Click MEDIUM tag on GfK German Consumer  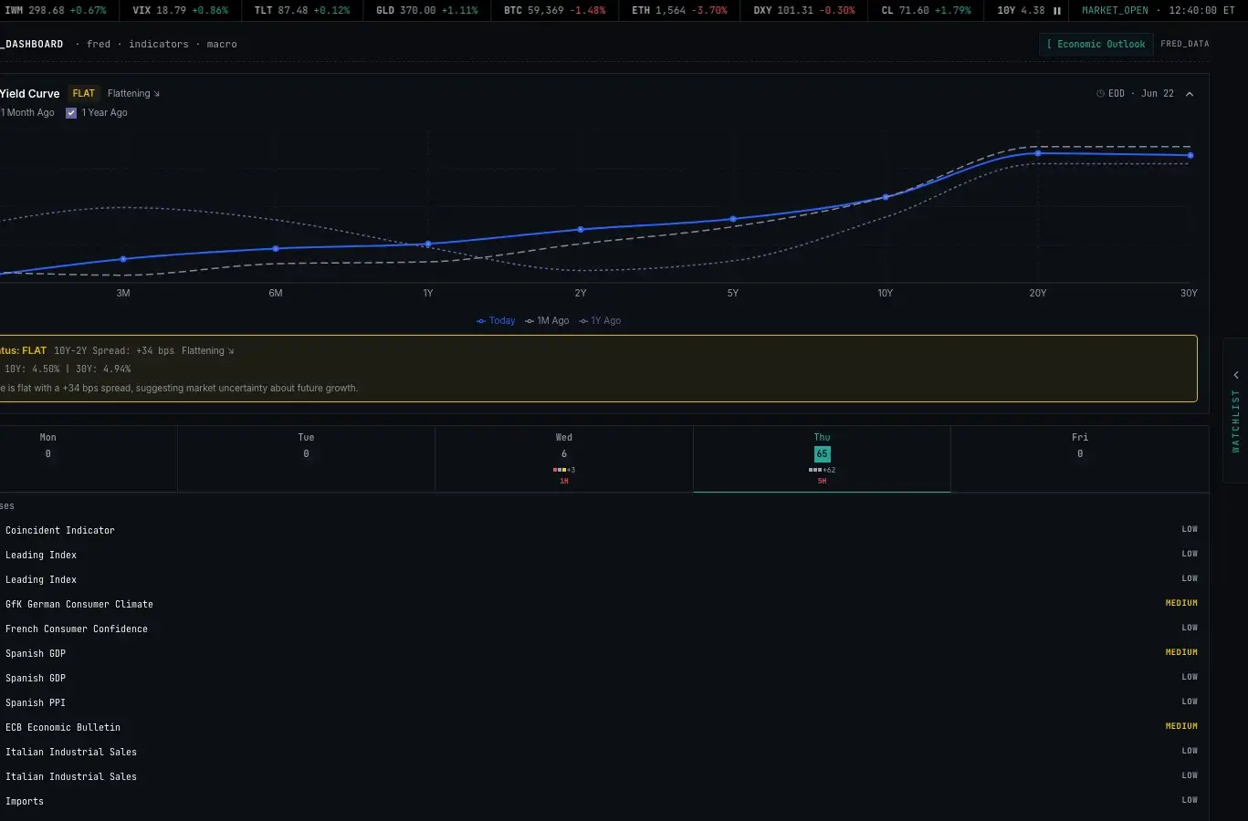click(1181, 603)
